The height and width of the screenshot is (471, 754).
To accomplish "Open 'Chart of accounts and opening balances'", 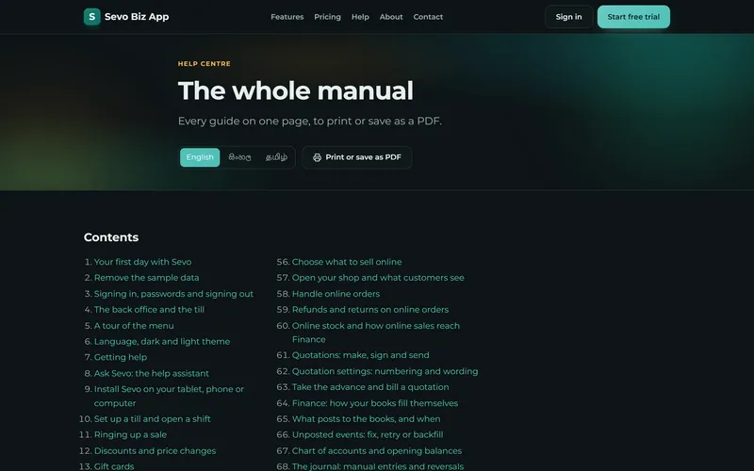I will click(x=376, y=451).
